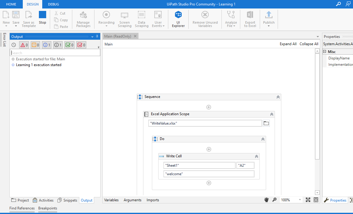
Task: Toggle the overview minimap icon
Action: click(316, 200)
